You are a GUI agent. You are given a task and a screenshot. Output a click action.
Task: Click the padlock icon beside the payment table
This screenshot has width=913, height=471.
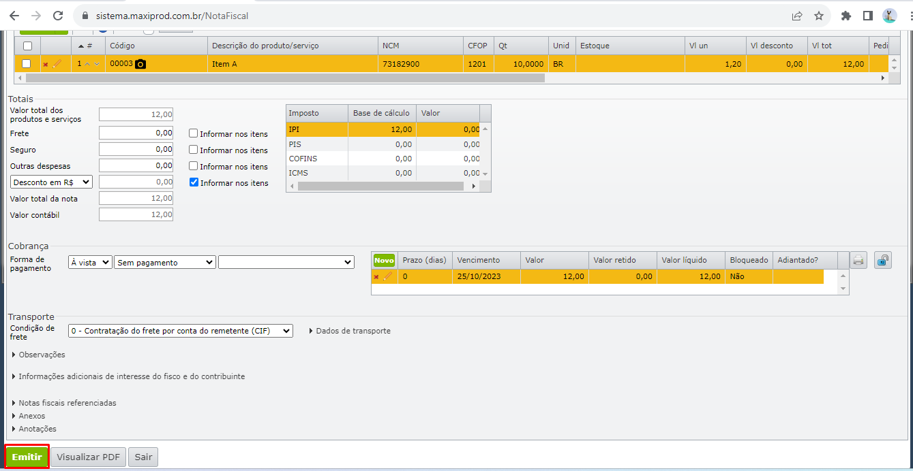tap(883, 260)
